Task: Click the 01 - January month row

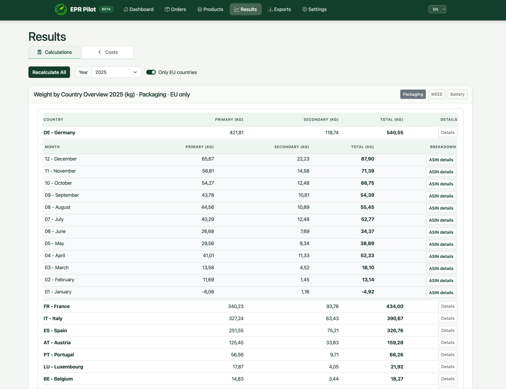Action: tap(58, 292)
